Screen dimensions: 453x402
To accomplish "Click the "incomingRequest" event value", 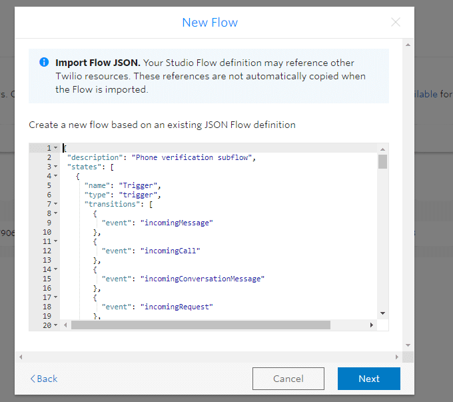I will point(177,307).
